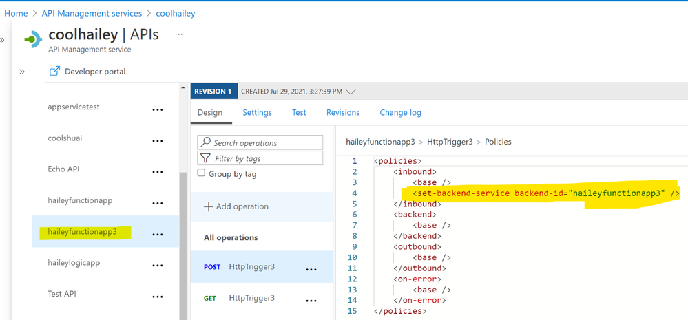Click the opening <on-error> tag on line 12
688x320 pixels.
[x=417, y=279]
